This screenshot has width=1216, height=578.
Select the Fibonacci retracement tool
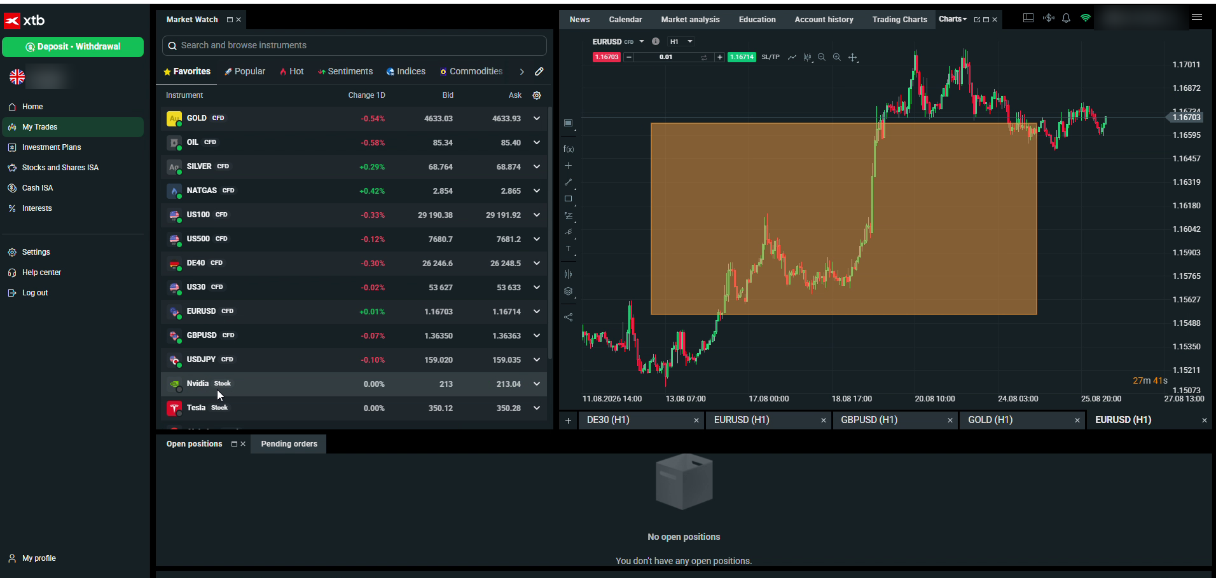point(569,216)
